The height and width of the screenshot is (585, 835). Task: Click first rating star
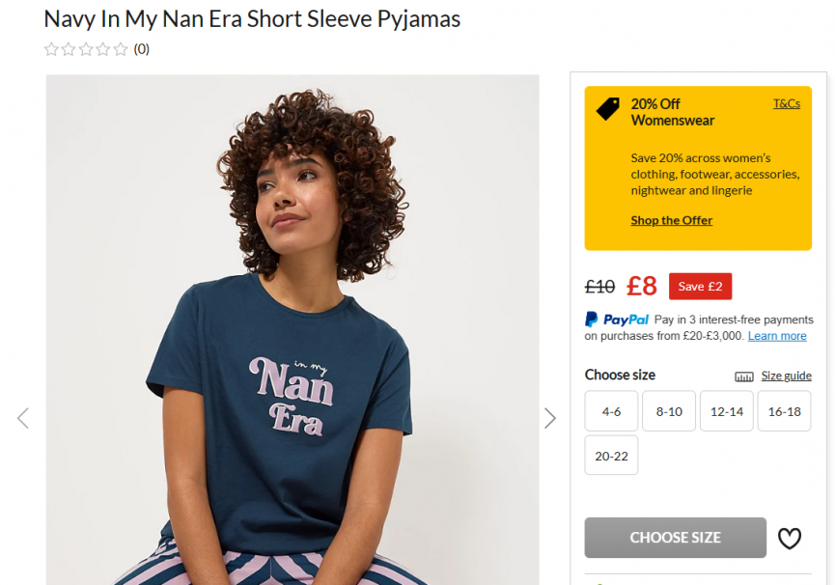click(x=51, y=49)
